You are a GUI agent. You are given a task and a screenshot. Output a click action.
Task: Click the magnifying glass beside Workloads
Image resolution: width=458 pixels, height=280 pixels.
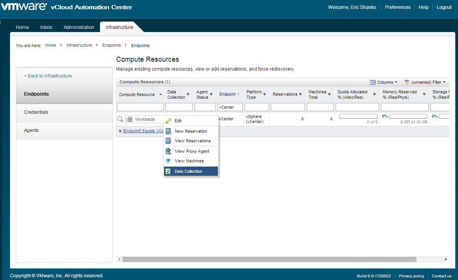click(x=120, y=119)
